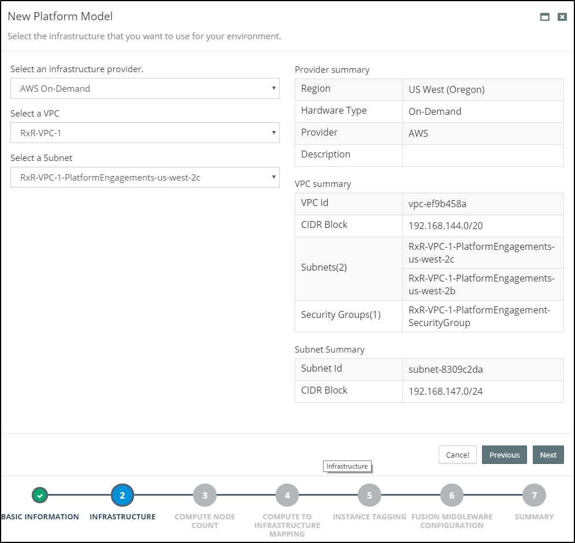The height and width of the screenshot is (543, 575).
Task: Click the step 2 Infrastructure circle
Action: point(123,495)
